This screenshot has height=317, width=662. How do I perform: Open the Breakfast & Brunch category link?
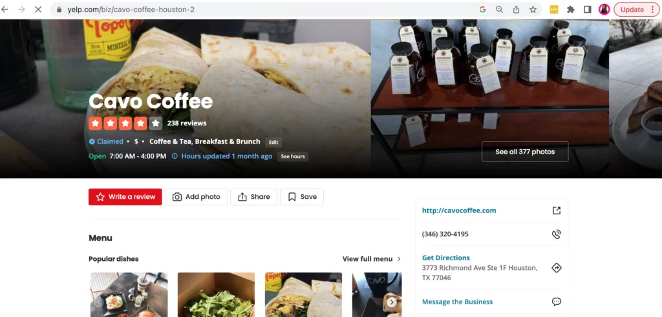click(228, 141)
